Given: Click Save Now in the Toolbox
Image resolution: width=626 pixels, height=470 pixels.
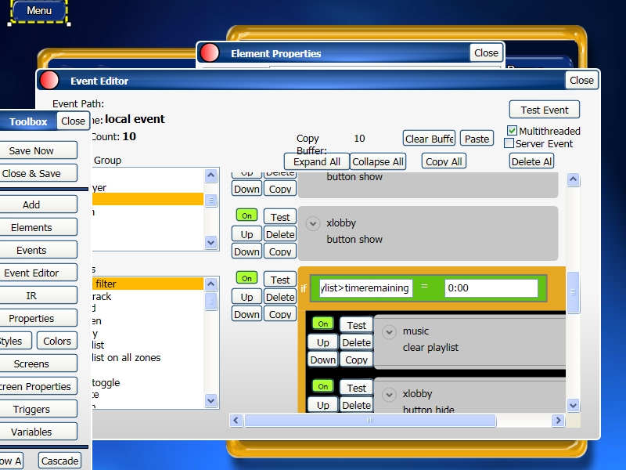Looking at the screenshot, I should point(32,150).
